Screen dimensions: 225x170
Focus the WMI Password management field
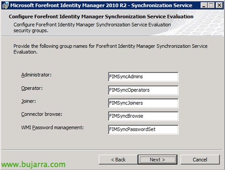pyautogui.click(x=143, y=129)
